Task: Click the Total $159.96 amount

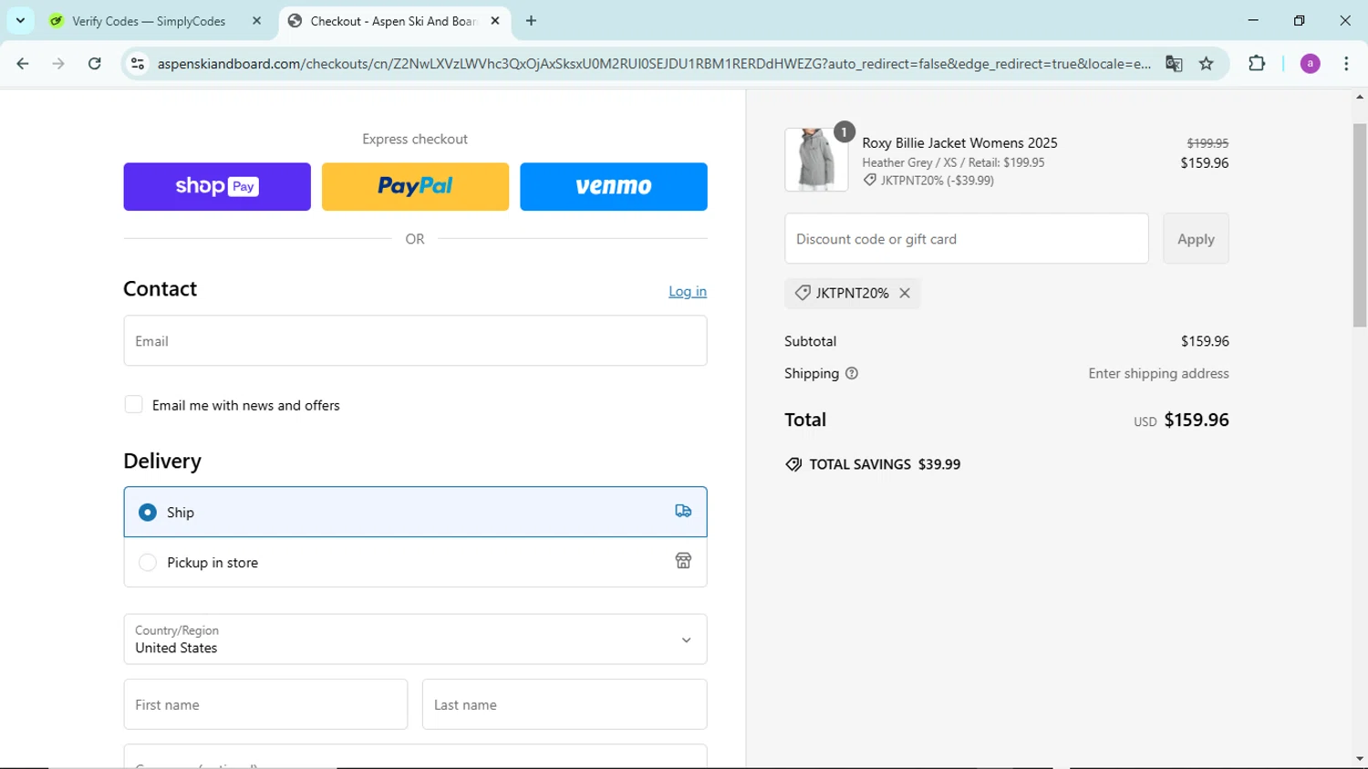Action: click(1197, 421)
